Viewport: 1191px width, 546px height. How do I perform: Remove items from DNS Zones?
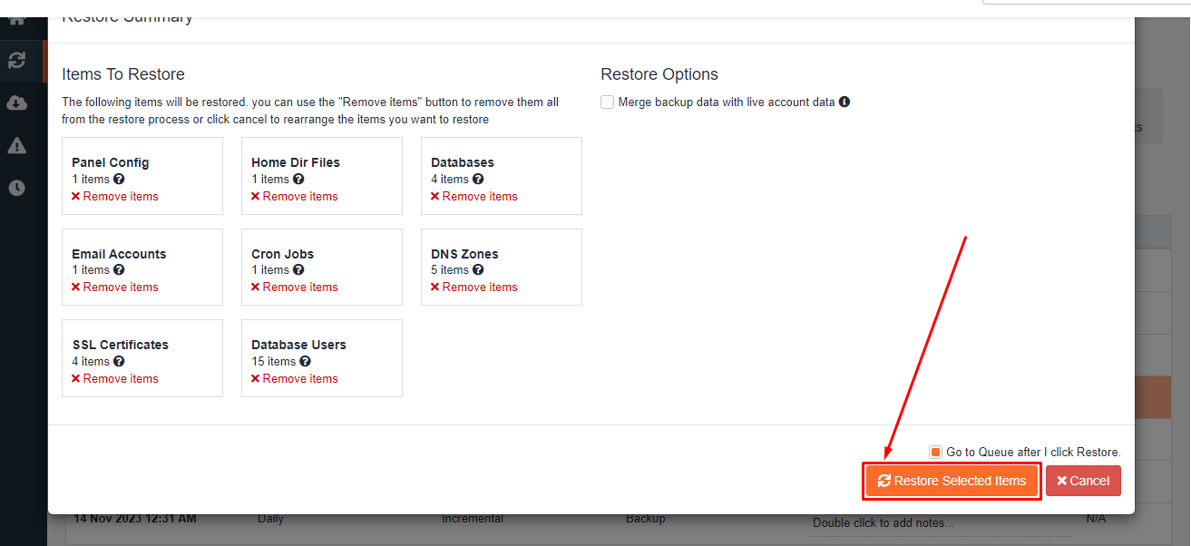click(x=474, y=287)
